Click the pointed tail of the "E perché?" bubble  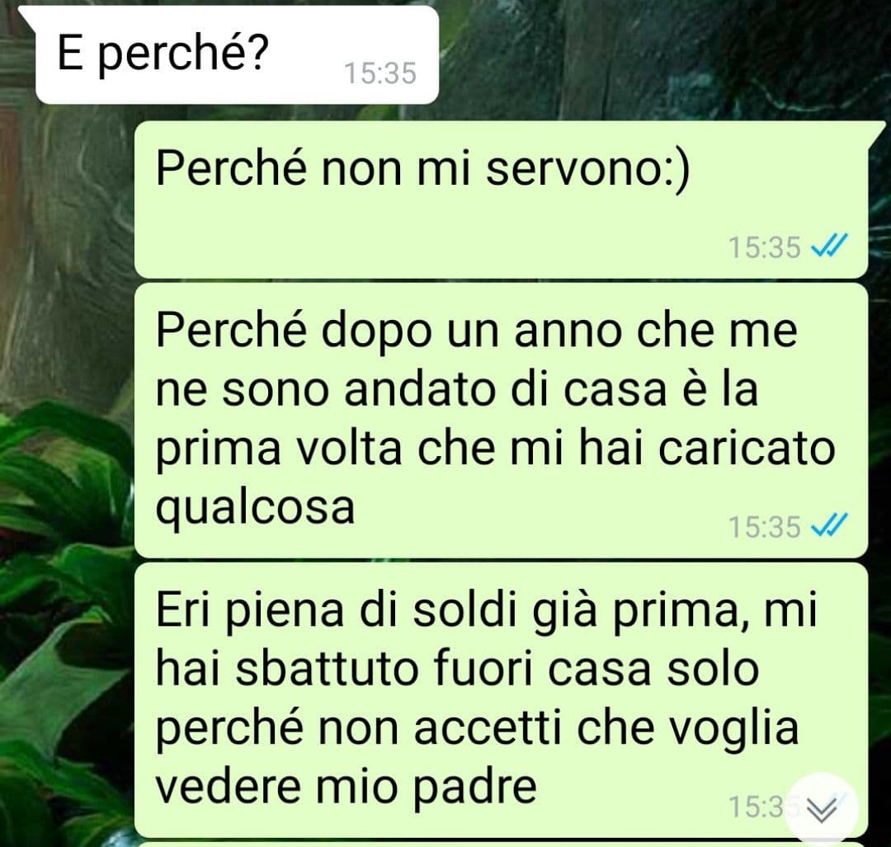28,16
